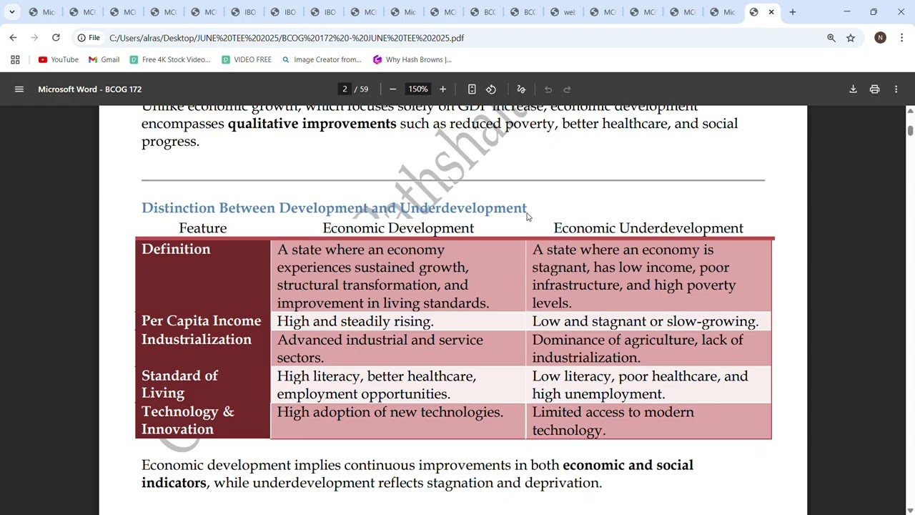Image resolution: width=915 pixels, height=515 pixels.
Task: Click 'Economic Development' column header
Action: tap(398, 228)
